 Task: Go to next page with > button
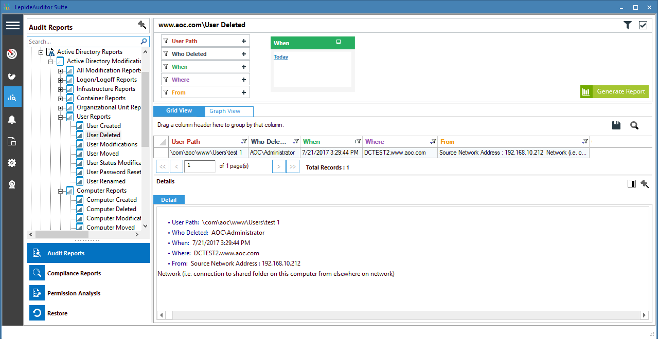click(278, 166)
